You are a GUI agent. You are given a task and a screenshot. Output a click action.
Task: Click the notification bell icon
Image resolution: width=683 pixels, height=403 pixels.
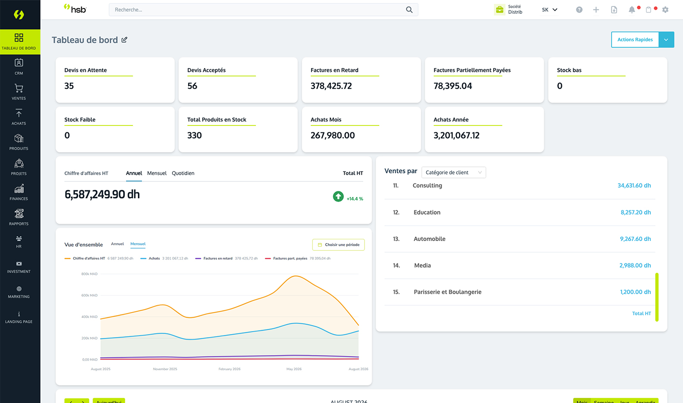click(x=631, y=9)
